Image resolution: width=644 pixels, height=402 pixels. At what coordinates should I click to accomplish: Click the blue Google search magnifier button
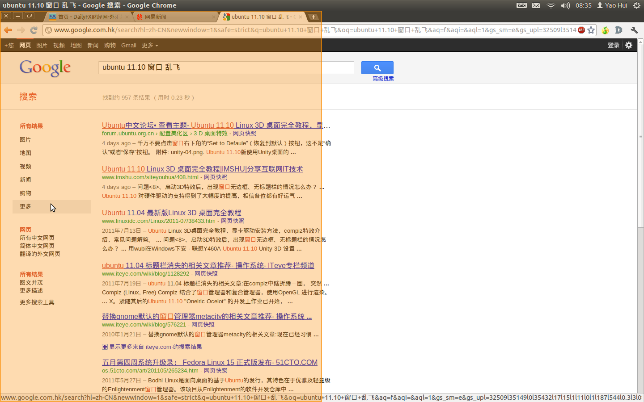[377, 67]
